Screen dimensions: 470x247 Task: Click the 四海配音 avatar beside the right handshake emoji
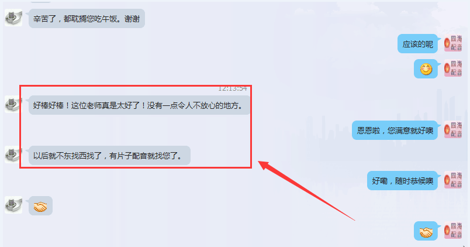coord(453,231)
